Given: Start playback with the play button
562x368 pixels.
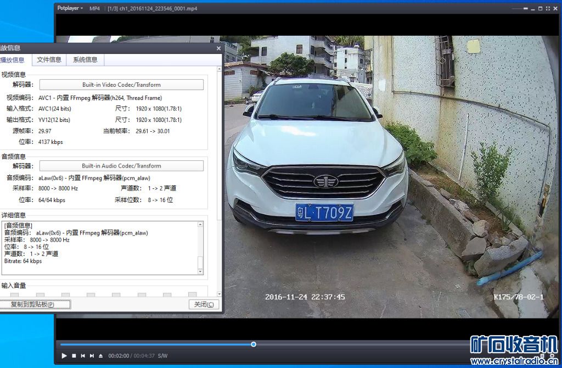Looking at the screenshot, I should point(64,356).
